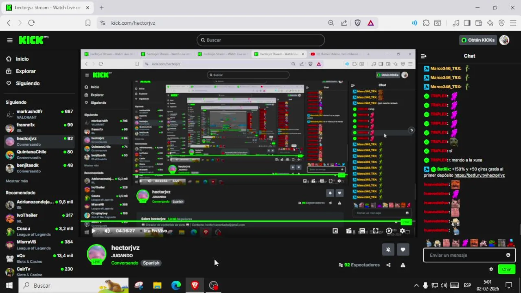Click the browser address bar URL
This screenshot has height=293, width=521.
133,23
